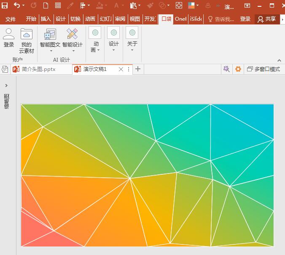
Task: Switch to the 插入 ribbon tab
Action: coord(46,19)
